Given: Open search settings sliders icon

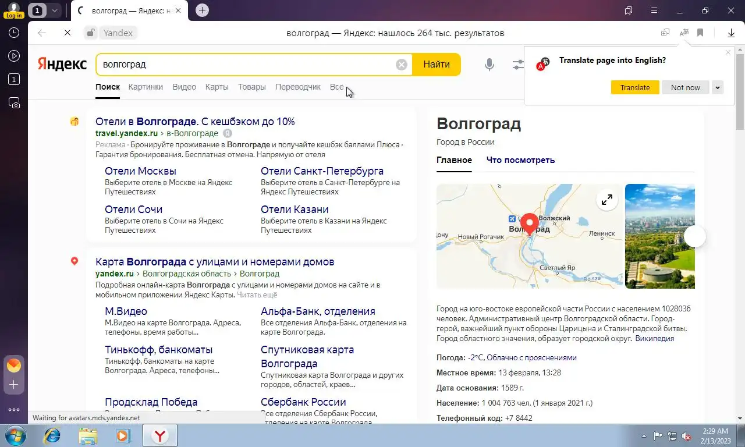Looking at the screenshot, I should click(x=518, y=65).
